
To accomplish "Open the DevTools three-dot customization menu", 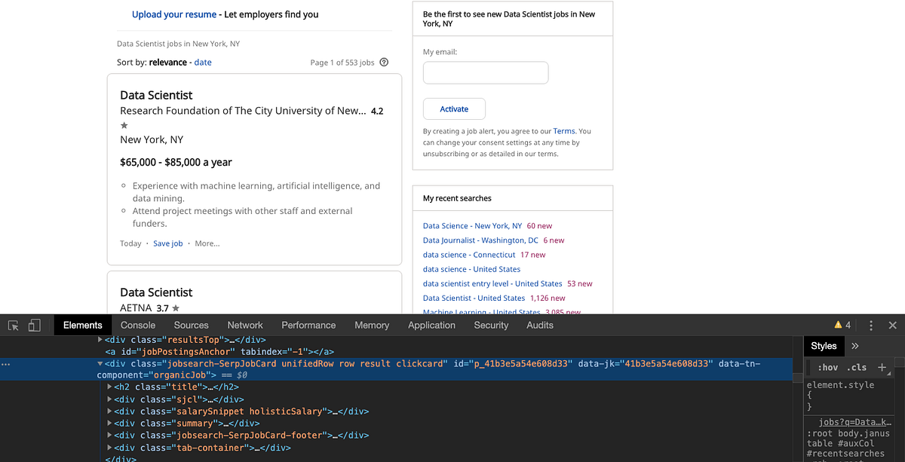I will 871,325.
